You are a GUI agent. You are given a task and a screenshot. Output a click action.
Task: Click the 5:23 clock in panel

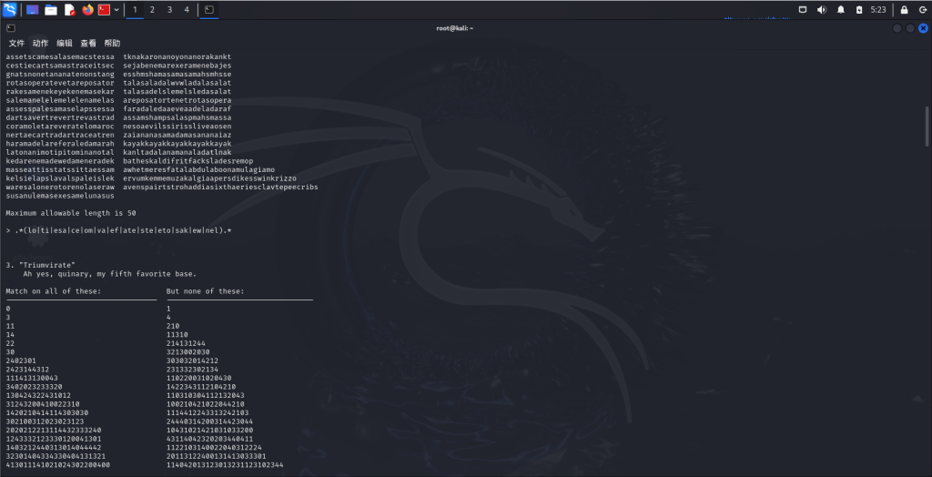click(878, 10)
